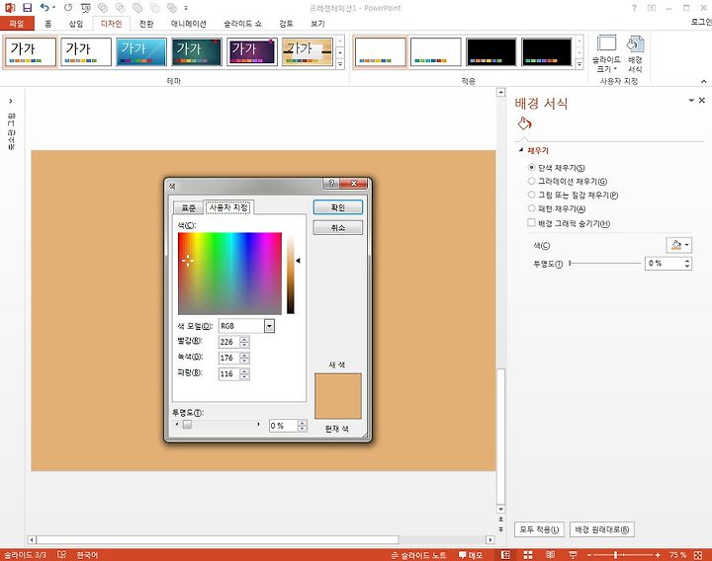Viewport: 712px width, 561px height.
Task: Click 로그인 sign-in link
Action: coord(701,22)
